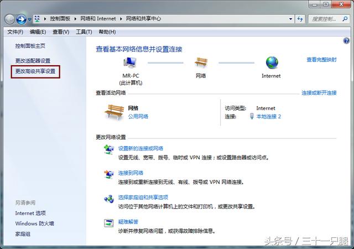This screenshot has width=354, height=249.
Task: Click the network adapter icon beside 本地连接 2
Action: pyautogui.click(x=252, y=116)
